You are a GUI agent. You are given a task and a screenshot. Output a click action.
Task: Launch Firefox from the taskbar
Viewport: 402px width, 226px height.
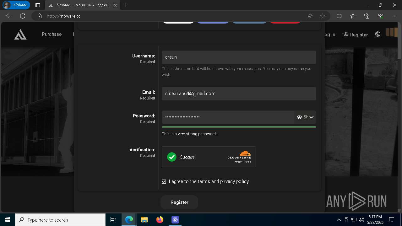pos(160,220)
